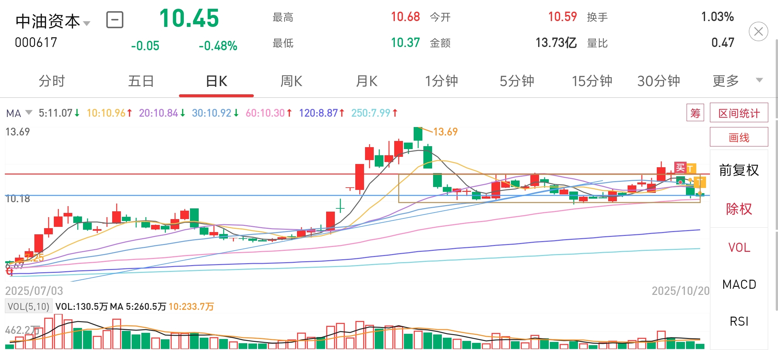Image resolution: width=778 pixels, height=350 pixels.
Task: Close the chart with the X icon
Action: [758, 31]
